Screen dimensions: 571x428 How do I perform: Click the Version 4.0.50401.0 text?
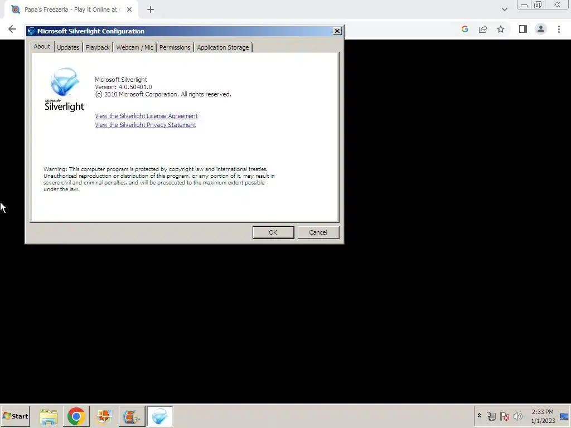point(123,87)
